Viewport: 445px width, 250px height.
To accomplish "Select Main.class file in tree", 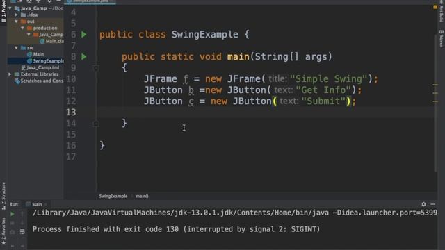I will coord(51,42).
